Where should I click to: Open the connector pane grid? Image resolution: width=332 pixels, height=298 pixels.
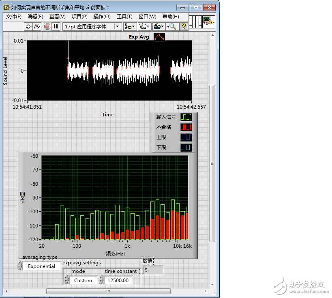point(195,22)
